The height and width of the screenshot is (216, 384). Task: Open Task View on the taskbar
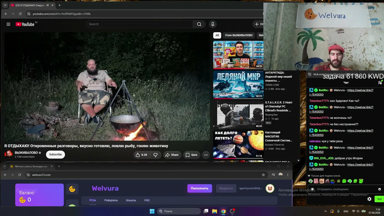click(x=206, y=211)
